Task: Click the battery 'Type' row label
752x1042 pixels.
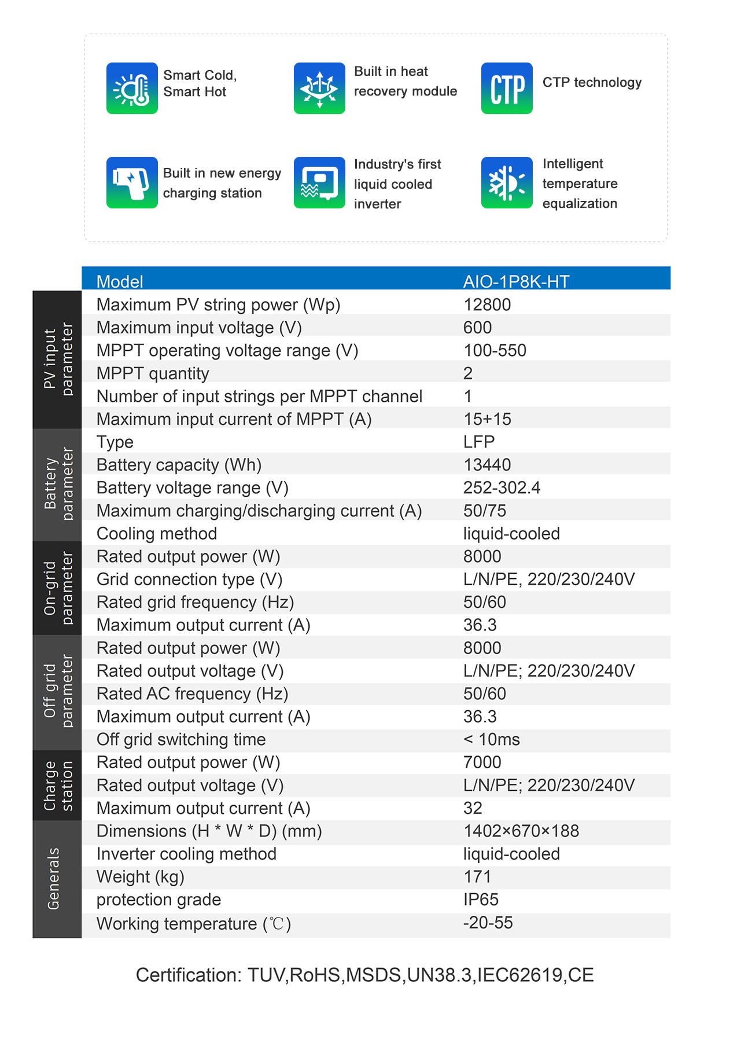Action: pyautogui.click(x=115, y=442)
